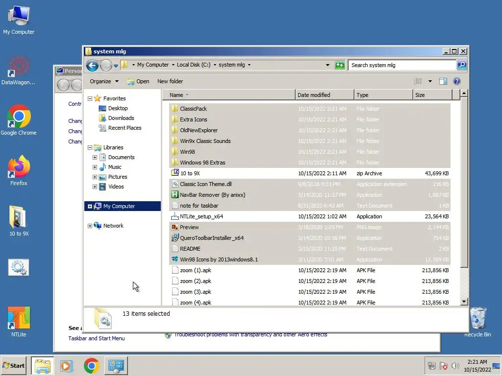Viewport: 502px width, 376px height.
Task: Click the 10 to 9X zip archive icon
Action: point(175,173)
